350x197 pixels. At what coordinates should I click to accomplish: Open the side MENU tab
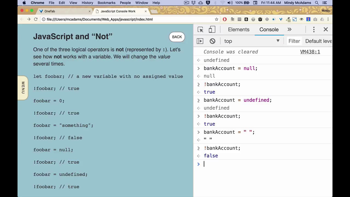23,88
